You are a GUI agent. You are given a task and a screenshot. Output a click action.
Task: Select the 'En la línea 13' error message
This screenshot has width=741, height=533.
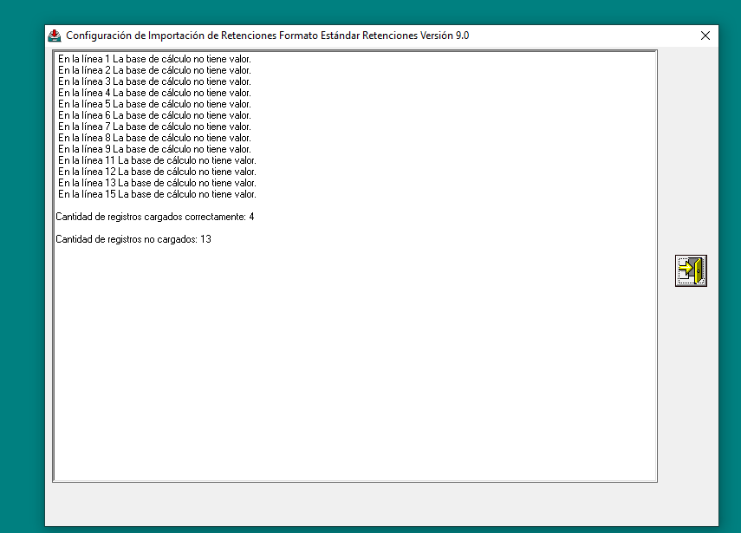(x=157, y=184)
